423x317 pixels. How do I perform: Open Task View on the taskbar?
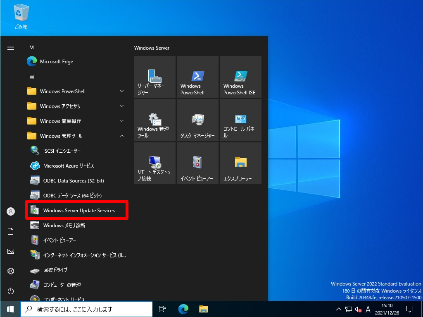[x=162, y=309]
